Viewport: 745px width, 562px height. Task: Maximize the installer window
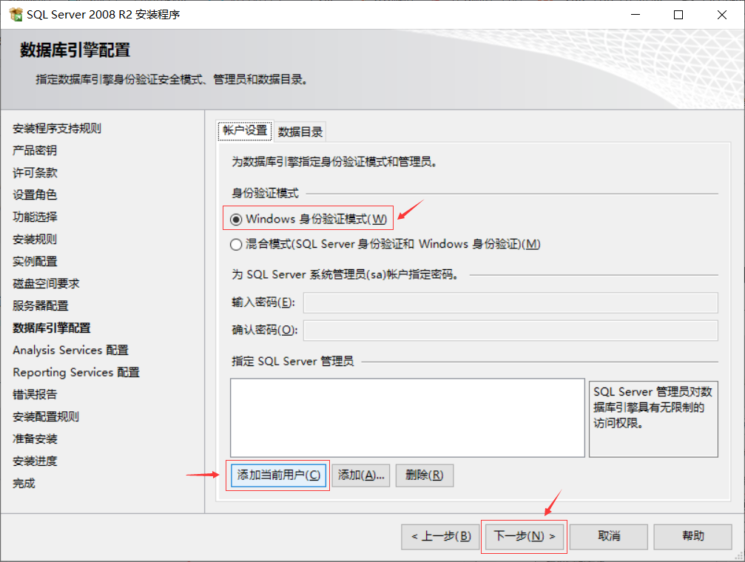[x=678, y=15]
